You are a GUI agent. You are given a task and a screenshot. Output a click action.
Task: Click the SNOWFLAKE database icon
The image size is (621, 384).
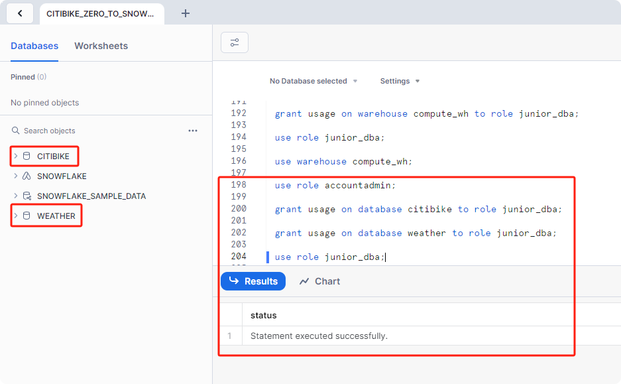pos(27,176)
